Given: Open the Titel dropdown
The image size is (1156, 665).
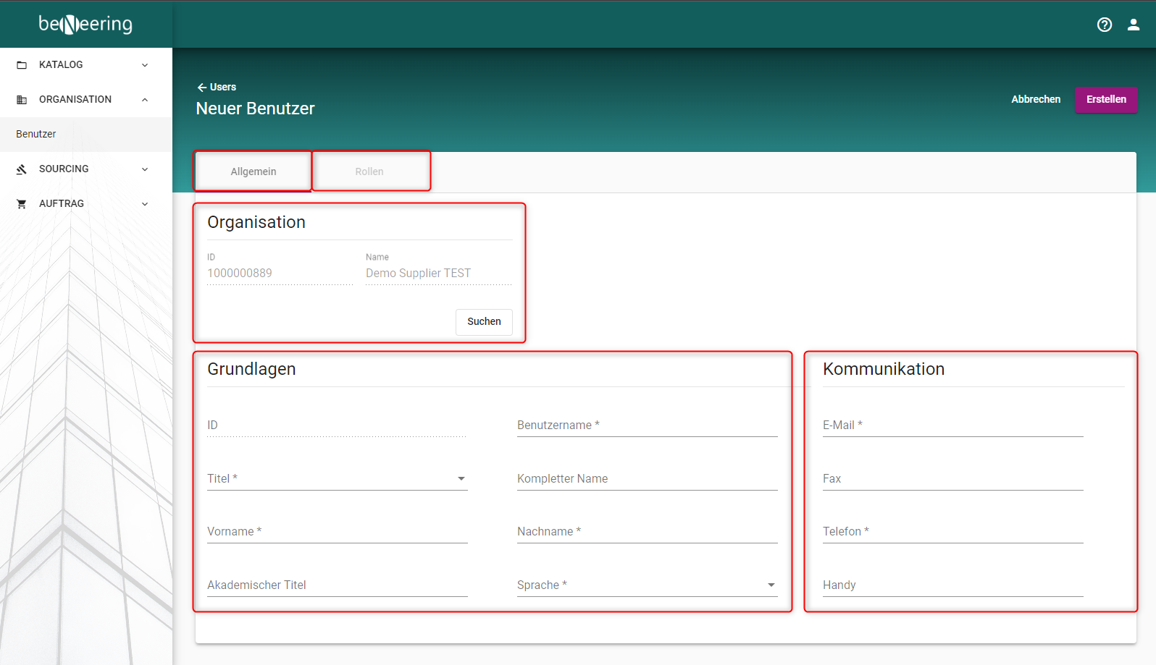Looking at the screenshot, I should click(461, 479).
